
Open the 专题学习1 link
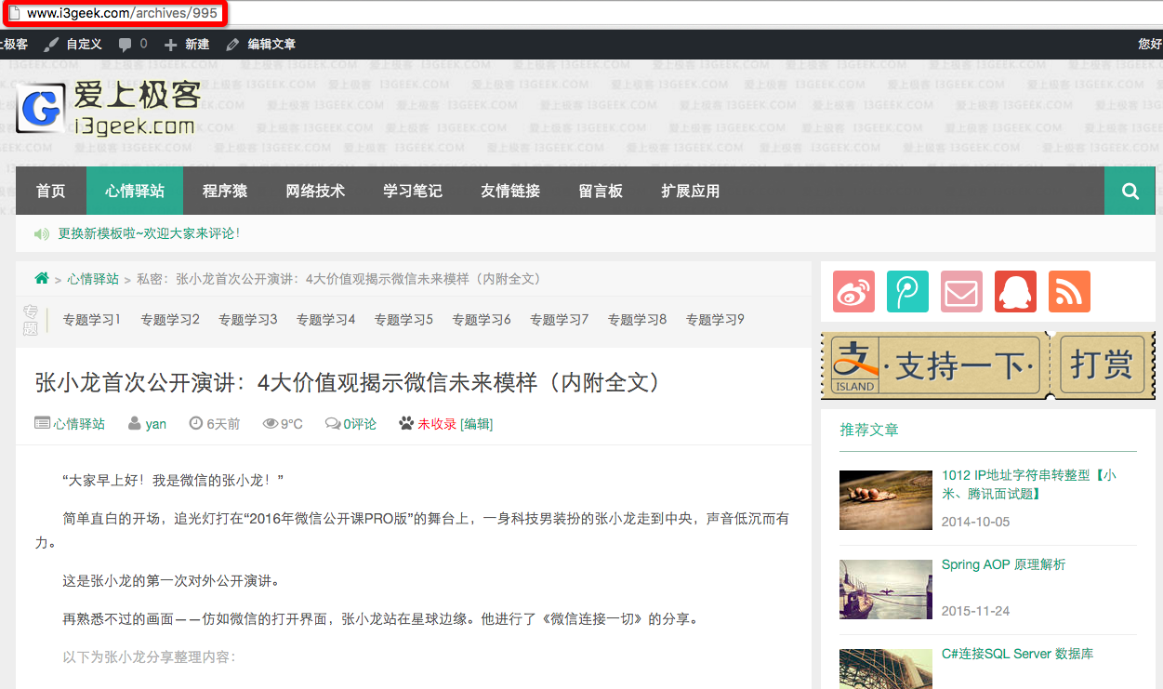[92, 320]
